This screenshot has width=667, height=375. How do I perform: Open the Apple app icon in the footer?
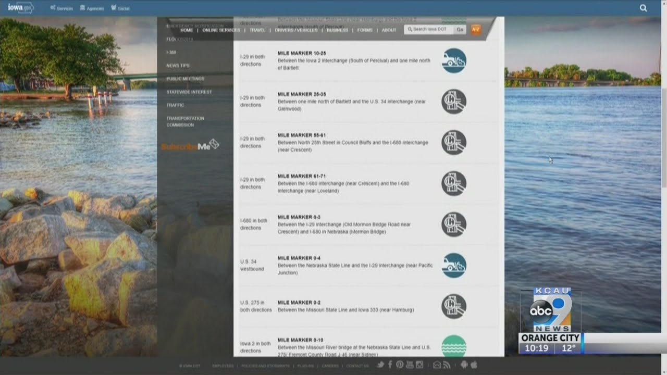(474, 365)
